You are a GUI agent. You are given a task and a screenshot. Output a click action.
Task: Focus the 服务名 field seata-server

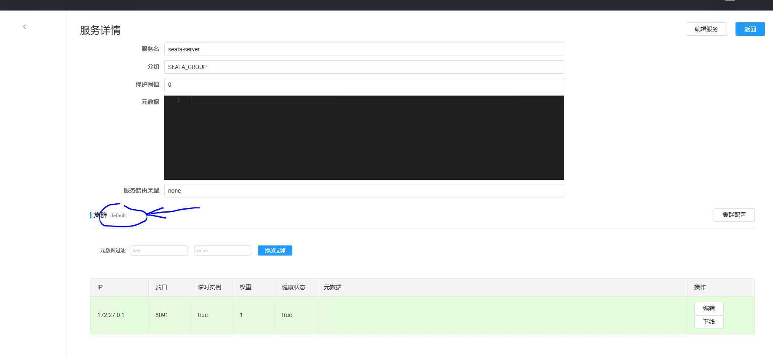click(x=364, y=49)
